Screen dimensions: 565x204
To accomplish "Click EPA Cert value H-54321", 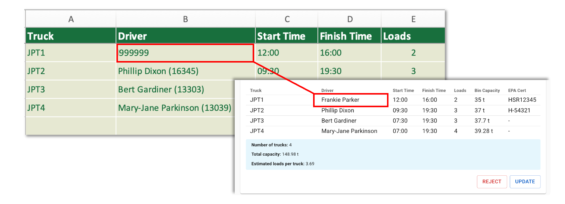I will coord(519,111).
